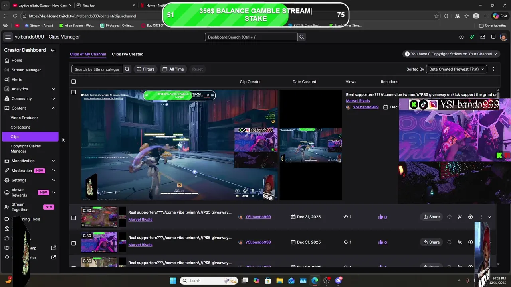Open the Twitch profile avatar menu

coord(503,37)
